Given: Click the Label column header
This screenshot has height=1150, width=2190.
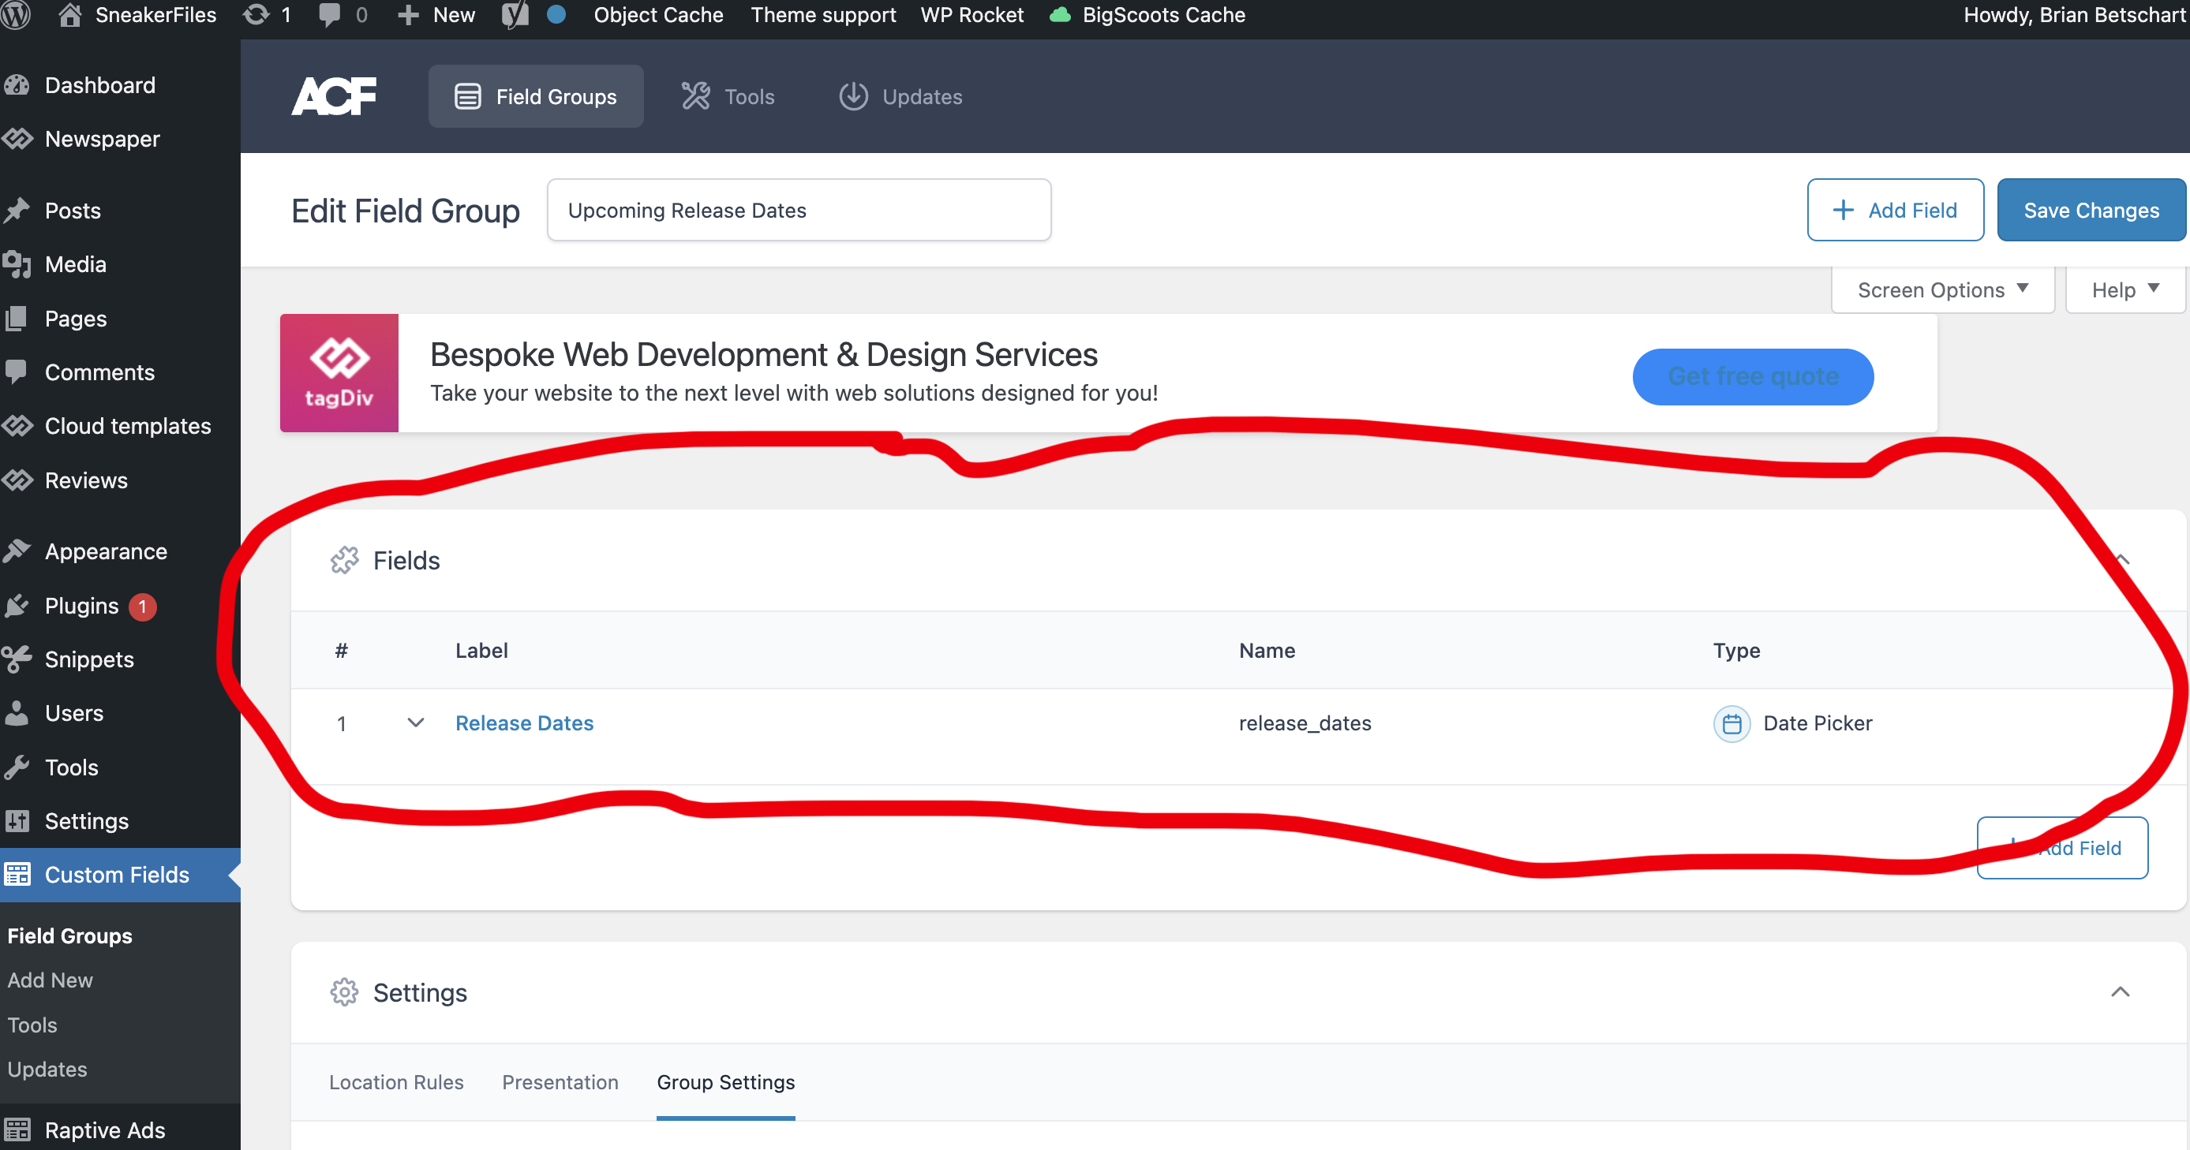Looking at the screenshot, I should (x=482, y=650).
